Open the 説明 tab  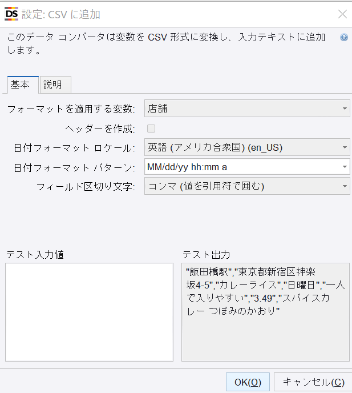pos(55,85)
